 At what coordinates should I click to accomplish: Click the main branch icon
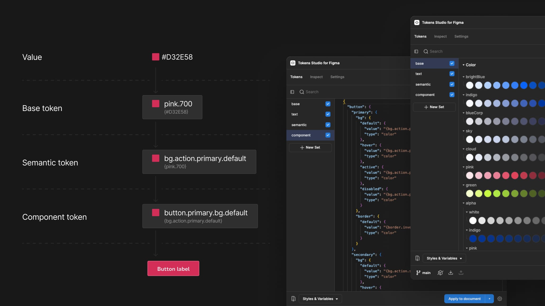click(x=418, y=273)
